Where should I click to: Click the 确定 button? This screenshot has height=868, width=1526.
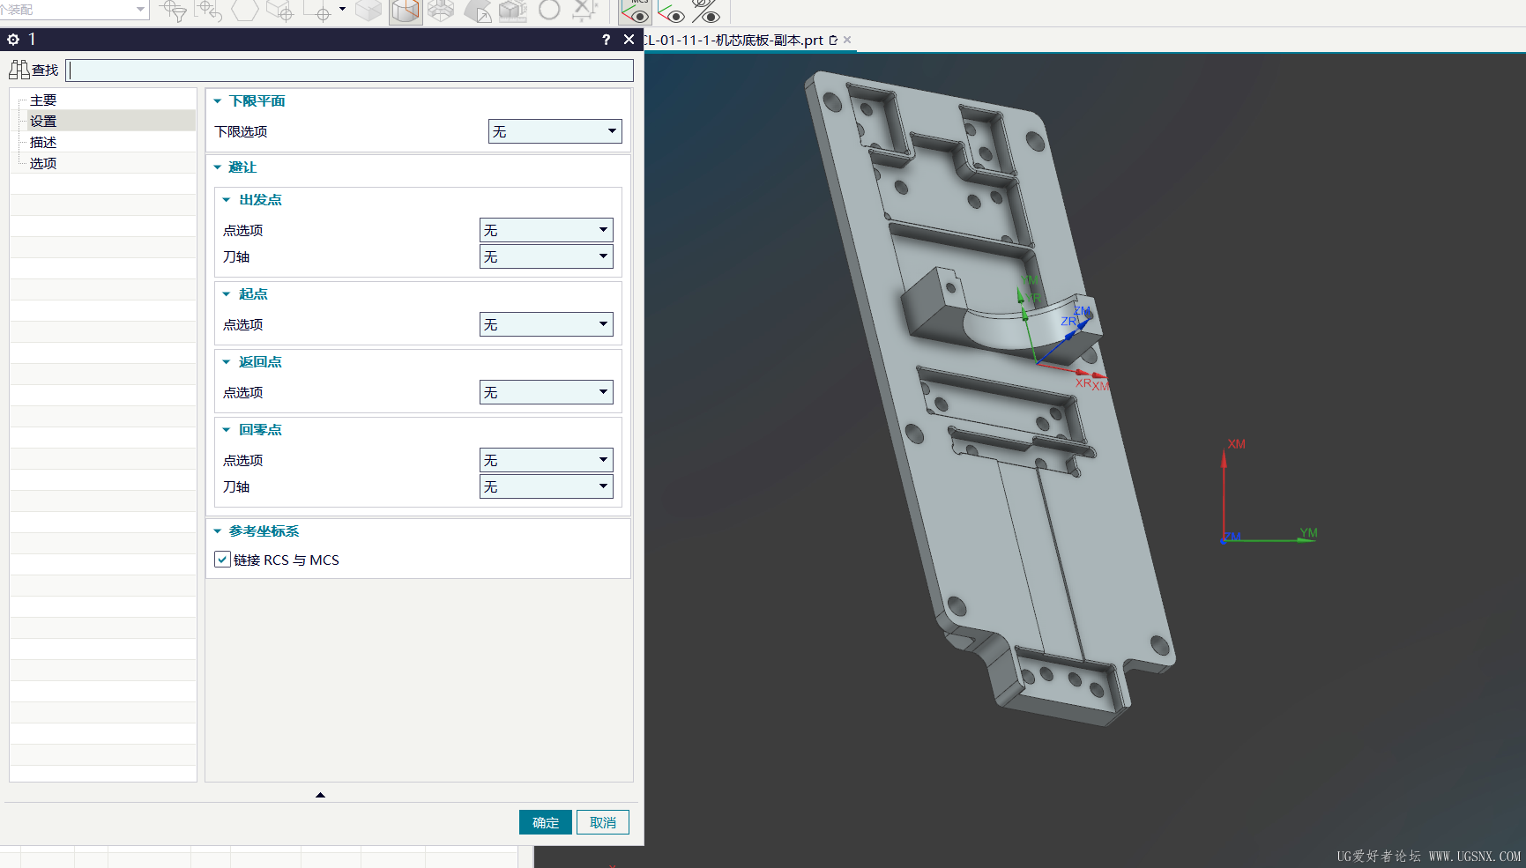point(546,822)
